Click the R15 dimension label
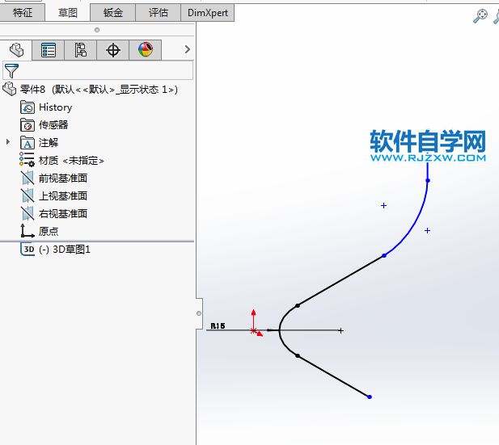 (218, 325)
